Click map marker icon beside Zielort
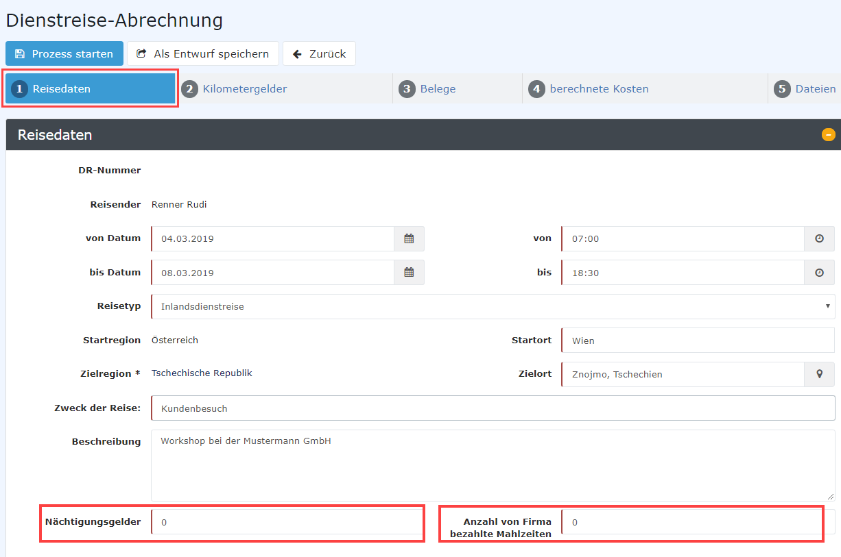 [x=819, y=374]
